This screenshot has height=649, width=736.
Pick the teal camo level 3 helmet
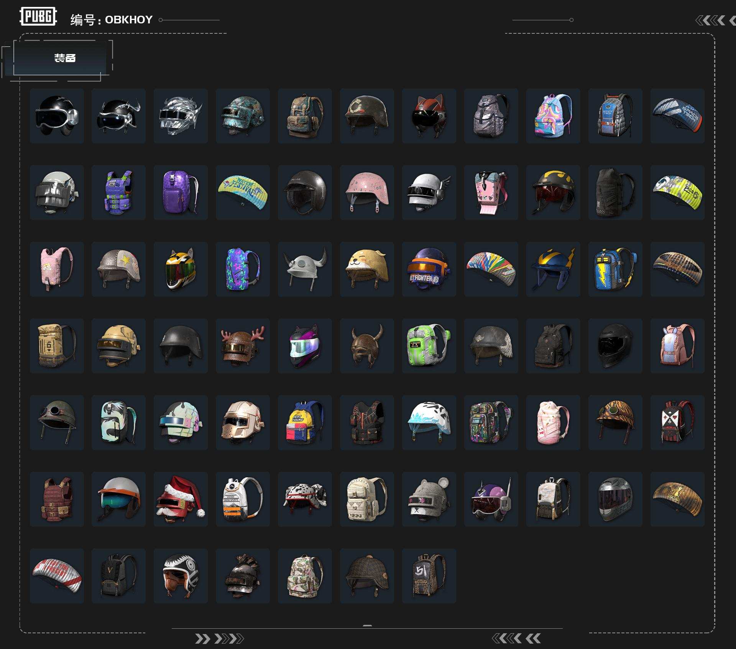tap(243, 116)
